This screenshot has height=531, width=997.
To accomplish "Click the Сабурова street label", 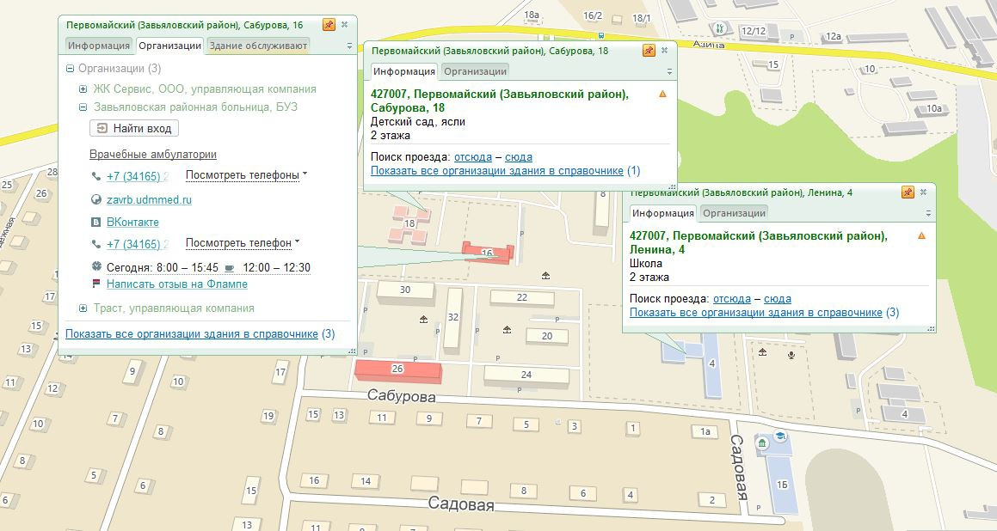I will [401, 397].
